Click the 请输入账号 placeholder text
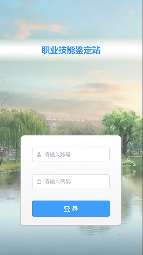 point(58,155)
